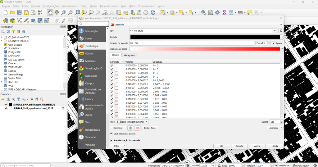318x167 pixels.
Task: Click the filter legend icon in Camadas
Action: click(19, 99)
